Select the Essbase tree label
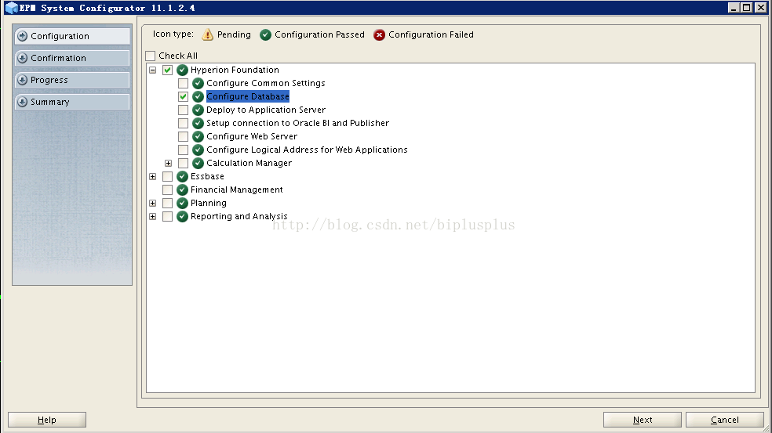Screen dimensions: 772x433 point(207,176)
